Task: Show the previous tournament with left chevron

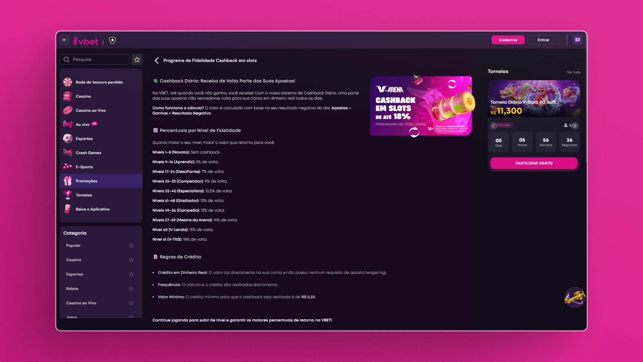Action: click(493, 126)
